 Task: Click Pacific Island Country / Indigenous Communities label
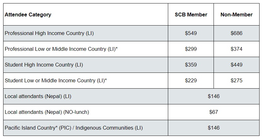click(74, 128)
